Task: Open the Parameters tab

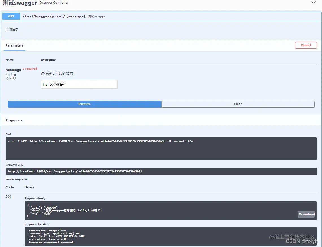Action: point(15,45)
